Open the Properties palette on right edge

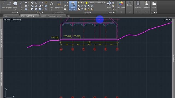(x=174, y=59)
